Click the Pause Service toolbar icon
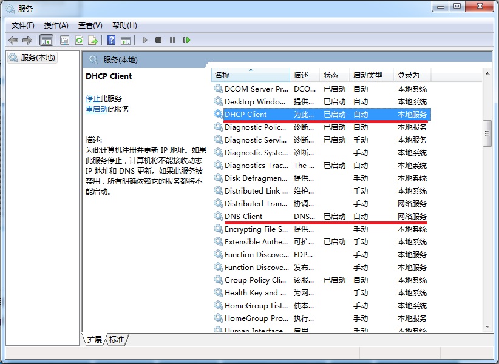499x364 pixels. tap(172, 40)
